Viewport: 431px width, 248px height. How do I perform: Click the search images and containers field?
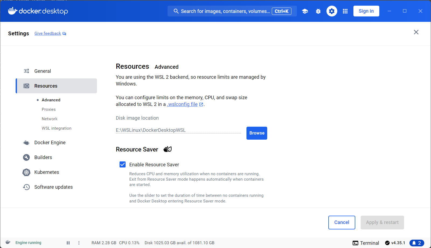coord(232,11)
